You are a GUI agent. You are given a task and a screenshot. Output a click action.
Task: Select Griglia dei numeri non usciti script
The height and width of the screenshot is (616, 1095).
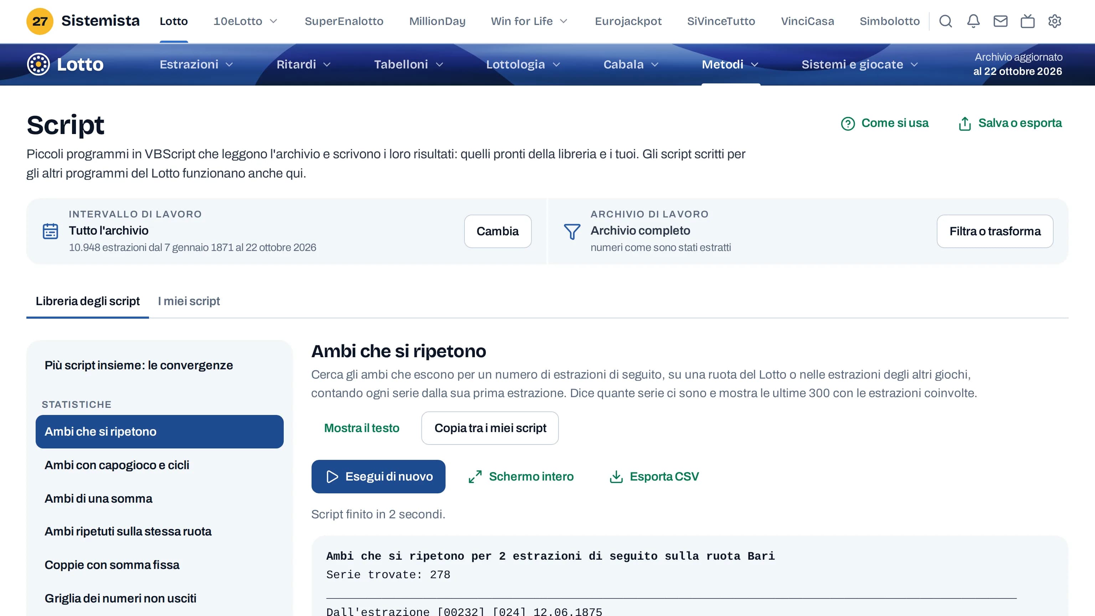[x=159, y=599]
